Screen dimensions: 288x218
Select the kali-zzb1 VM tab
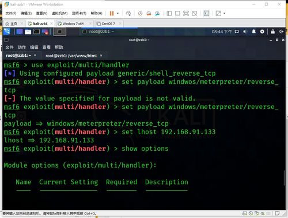pyautogui.click(x=40, y=24)
